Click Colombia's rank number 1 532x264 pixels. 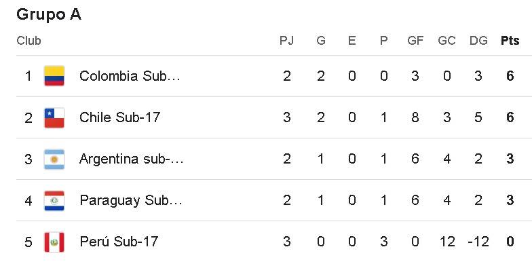[28, 76]
